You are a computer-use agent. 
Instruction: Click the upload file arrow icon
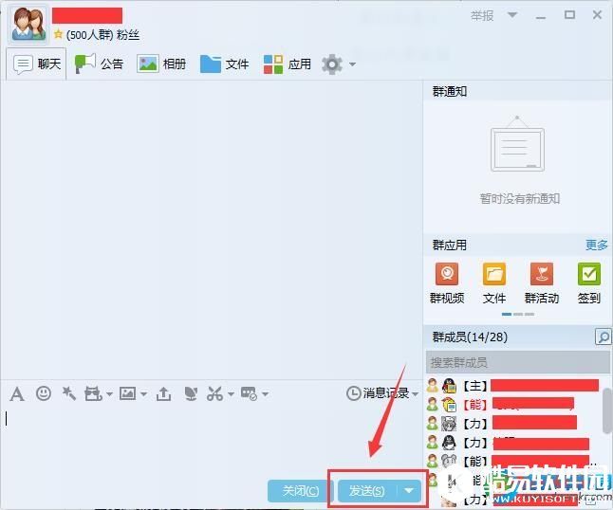tap(163, 393)
